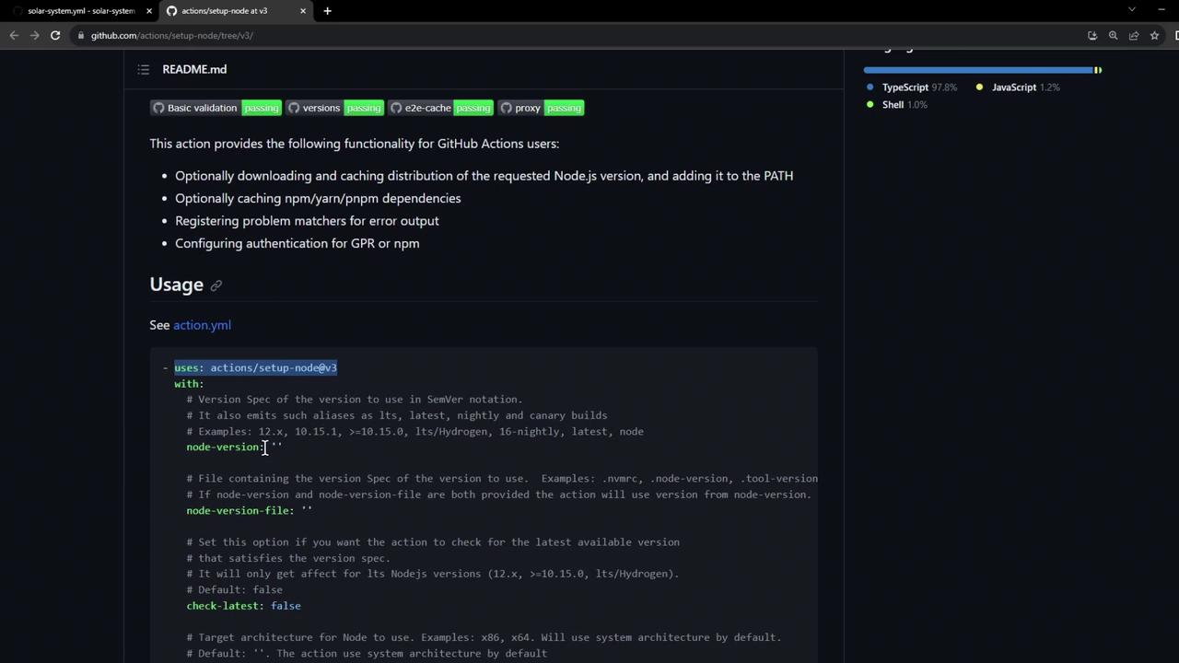This screenshot has width=1179, height=663.
Task: Click the blue TypeScript segment of language bar
Action: [978, 70]
